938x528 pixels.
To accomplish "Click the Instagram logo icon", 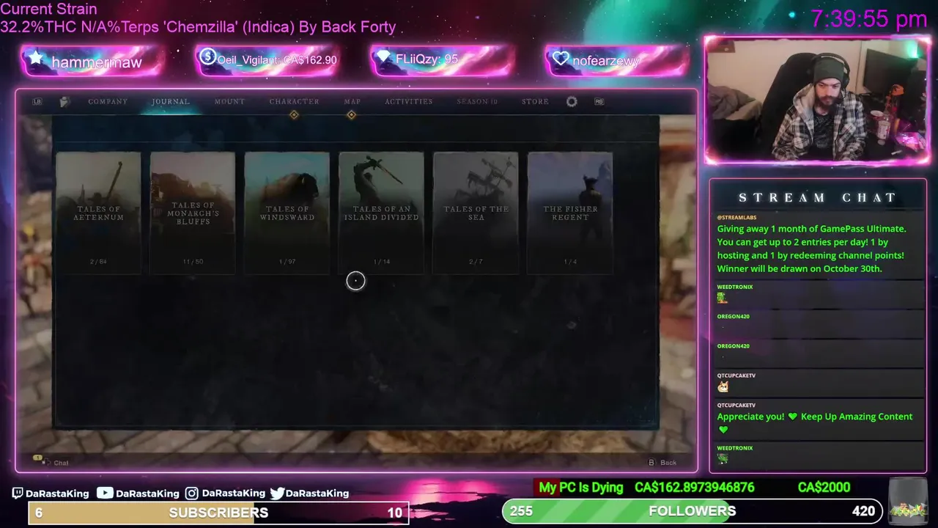I will coord(192,494).
